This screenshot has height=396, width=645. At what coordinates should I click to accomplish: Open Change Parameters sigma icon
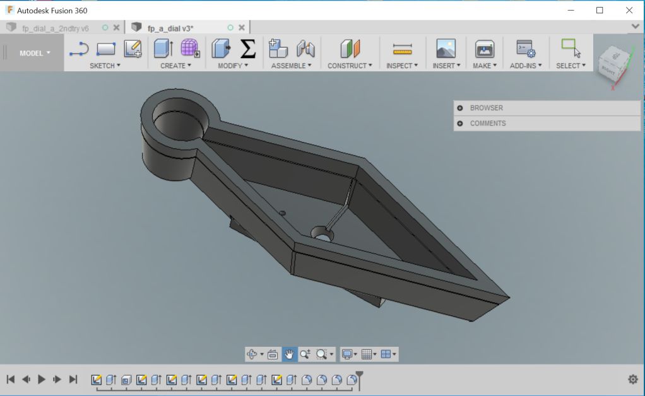click(x=248, y=49)
